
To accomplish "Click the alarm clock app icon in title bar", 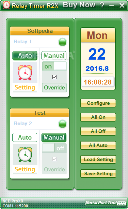I will 6,5.
